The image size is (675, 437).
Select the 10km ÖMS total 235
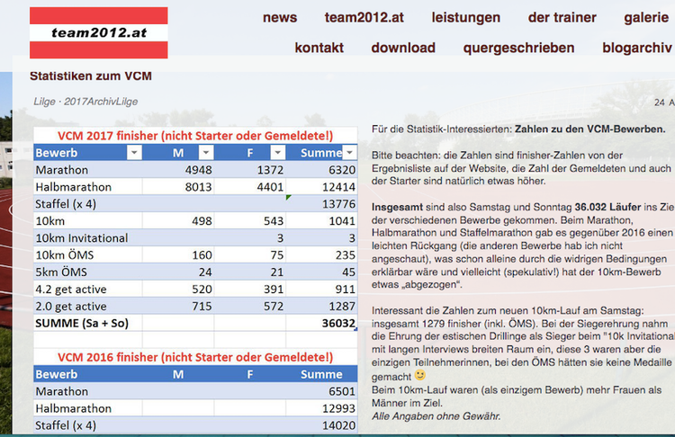click(346, 255)
